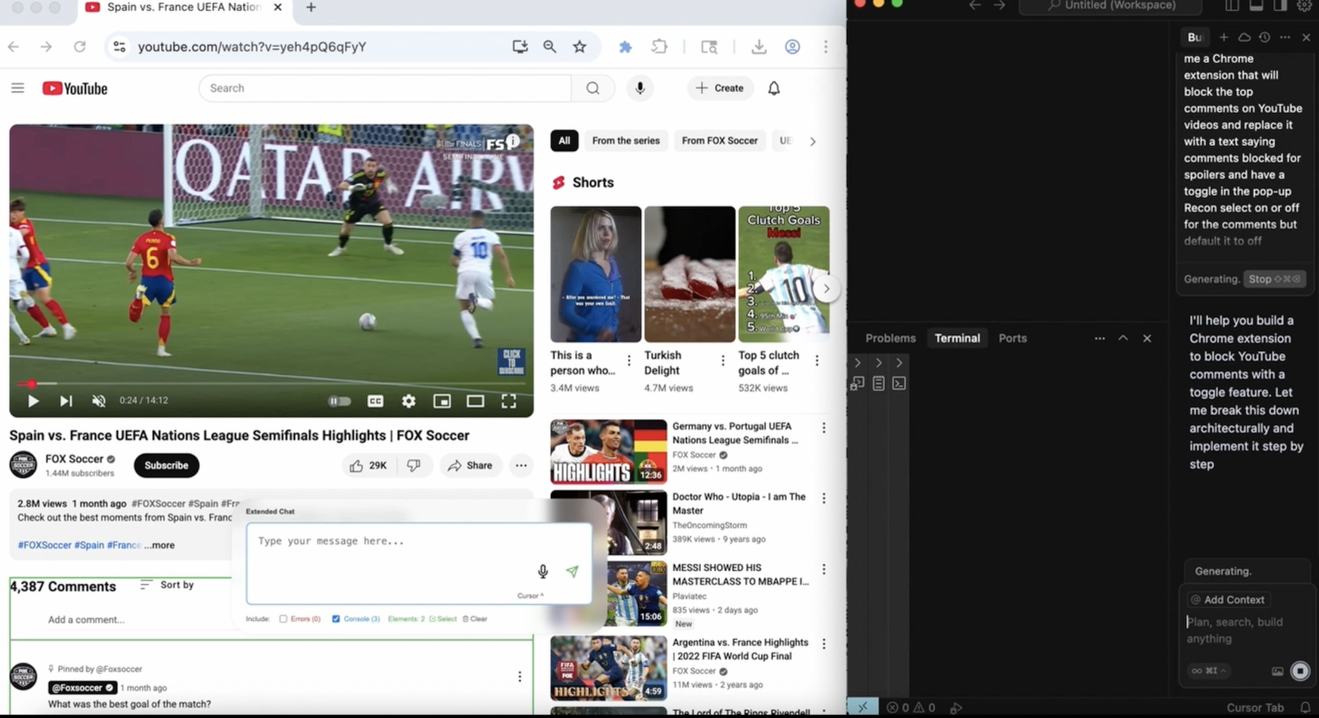The height and width of the screenshot is (718, 1319).
Task: Switch to Ports tab in Cursor
Action: (x=1012, y=338)
